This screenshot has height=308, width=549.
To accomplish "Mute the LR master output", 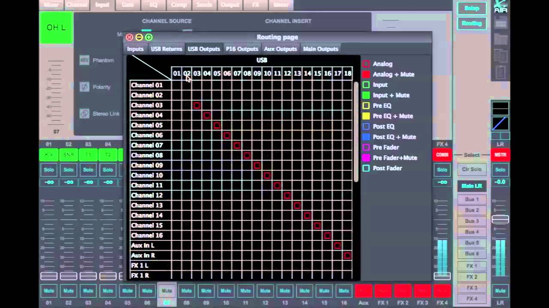I will tap(501, 290).
